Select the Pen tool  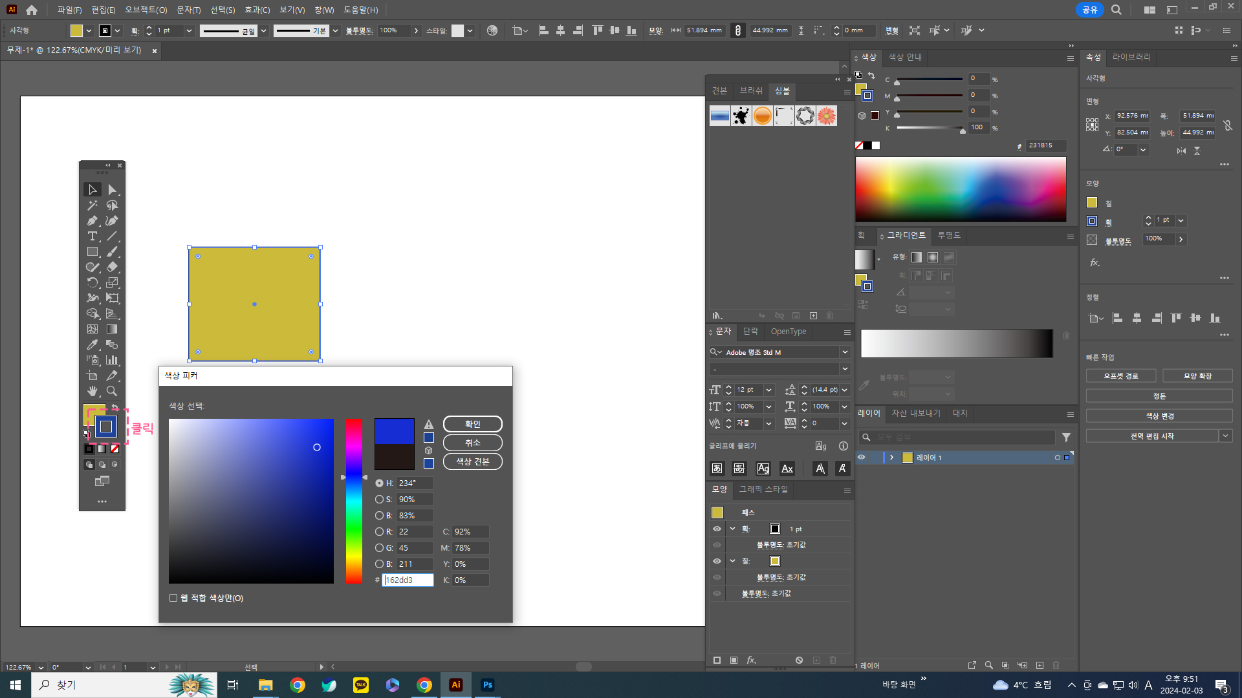pyautogui.click(x=93, y=221)
